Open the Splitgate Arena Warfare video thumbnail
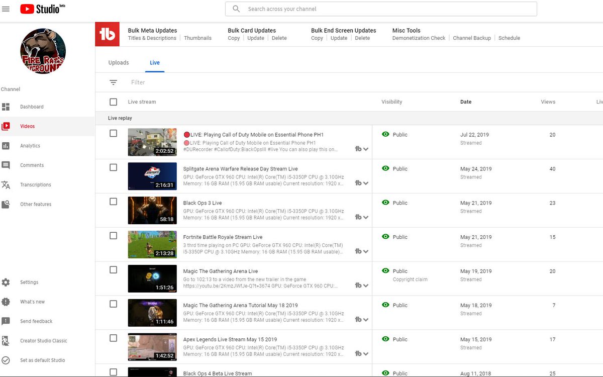The width and height of the screenshot is (603, 377). (152, 176)
